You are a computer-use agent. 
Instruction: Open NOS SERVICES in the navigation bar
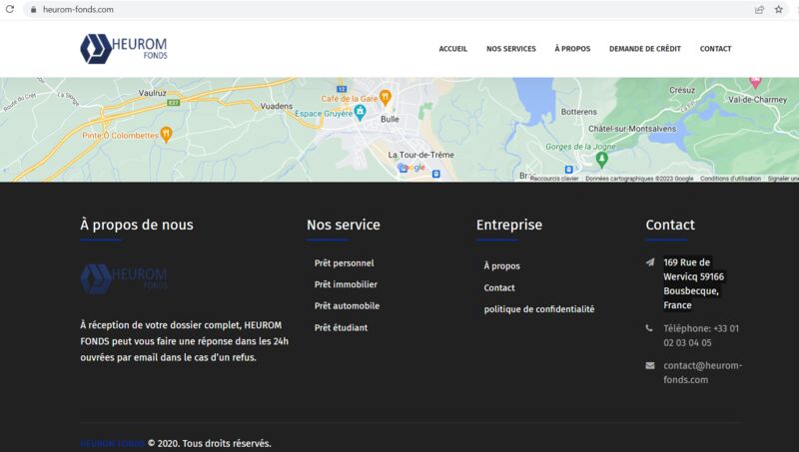[x=510, y=49]
